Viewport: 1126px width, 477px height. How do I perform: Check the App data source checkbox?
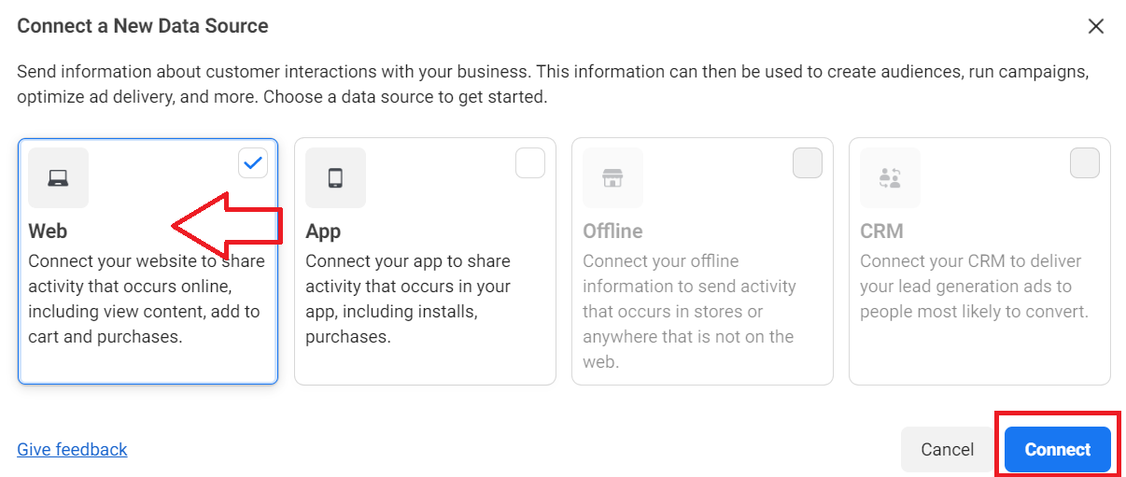coord(530,163)
